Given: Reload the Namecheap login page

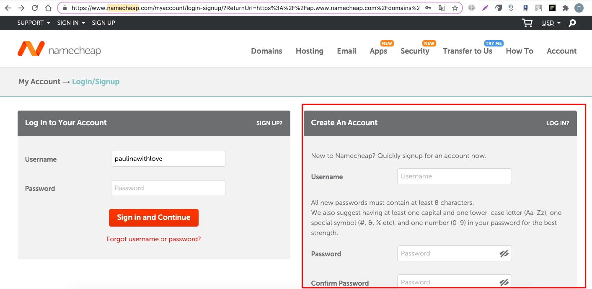Looking at the screenshot, I should click(35, 8).
